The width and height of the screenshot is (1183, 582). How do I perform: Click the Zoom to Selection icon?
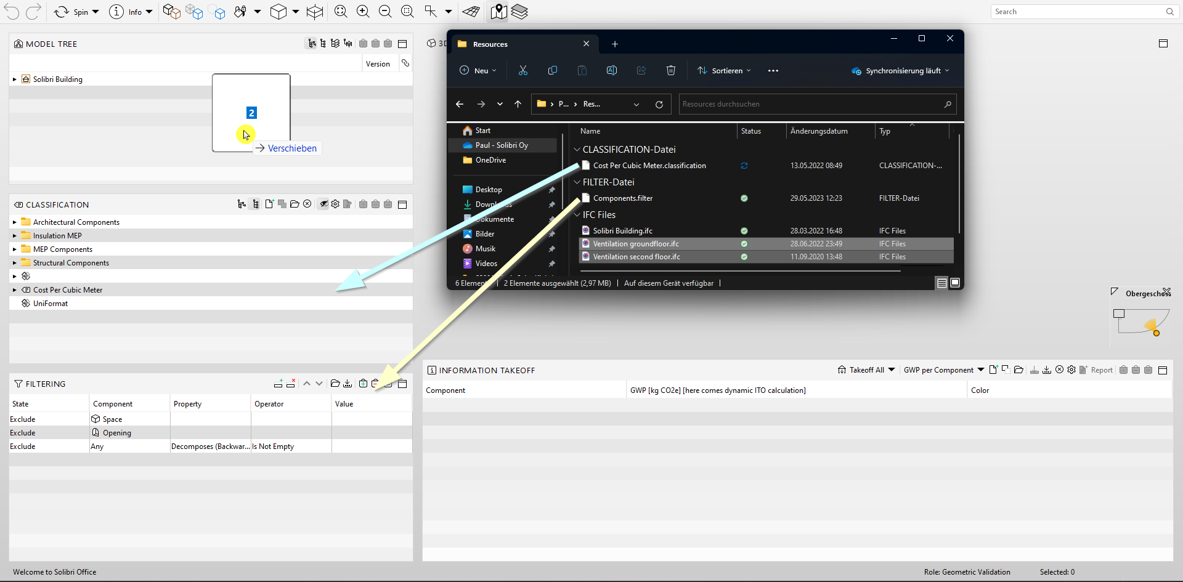[x=407, y=12]
